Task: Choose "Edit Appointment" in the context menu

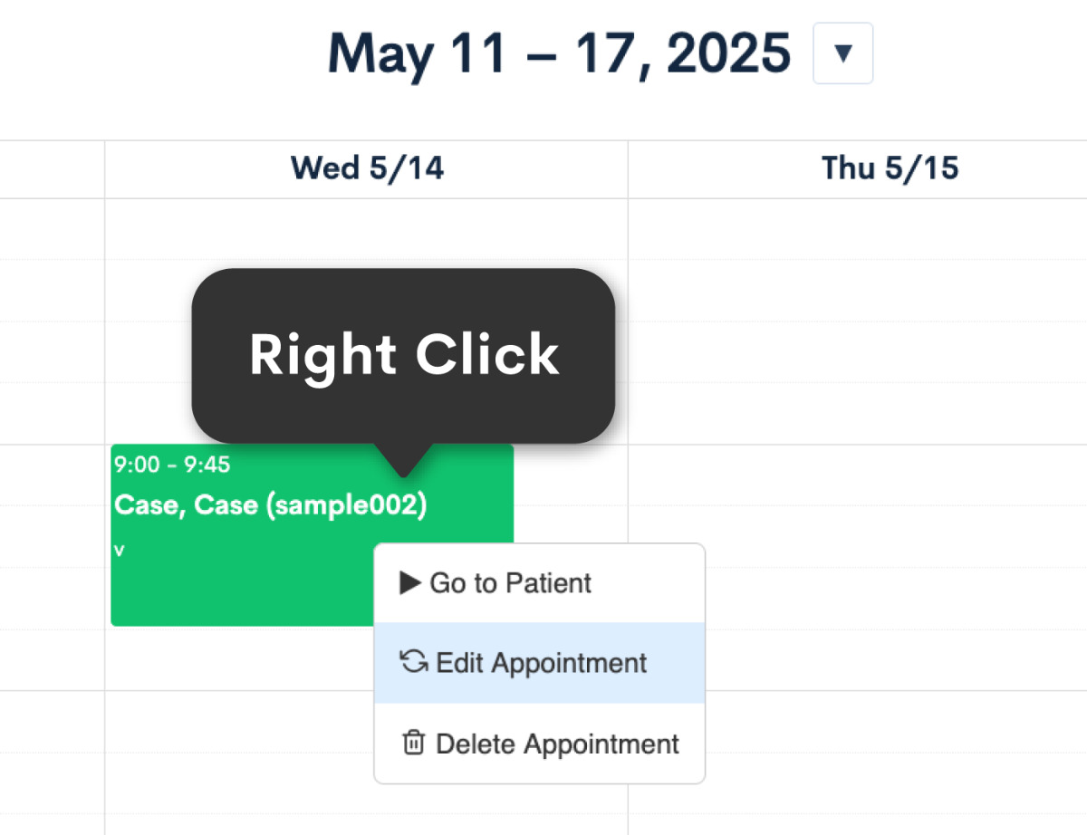Action: coord(541,663)
